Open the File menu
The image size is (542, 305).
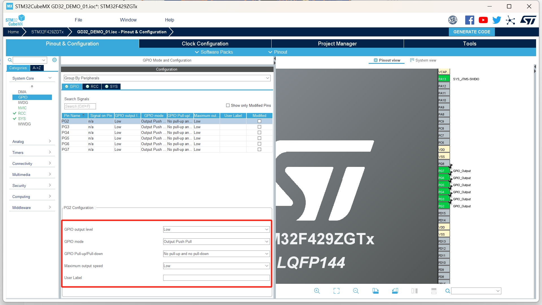(x=78, y=20)
